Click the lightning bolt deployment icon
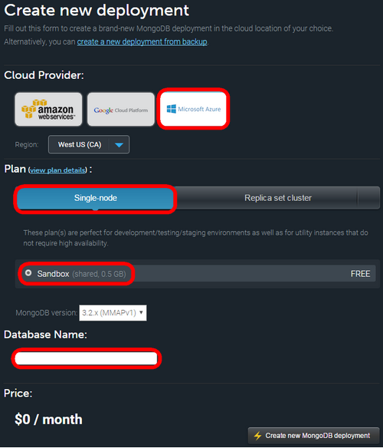Screen dimensions: 383x448 pos(257,436)
